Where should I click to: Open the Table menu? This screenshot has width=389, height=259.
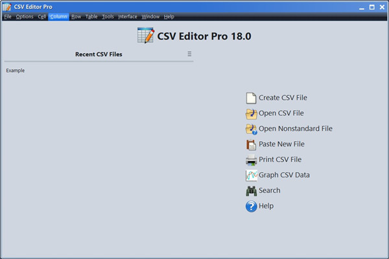pos(91,17)
